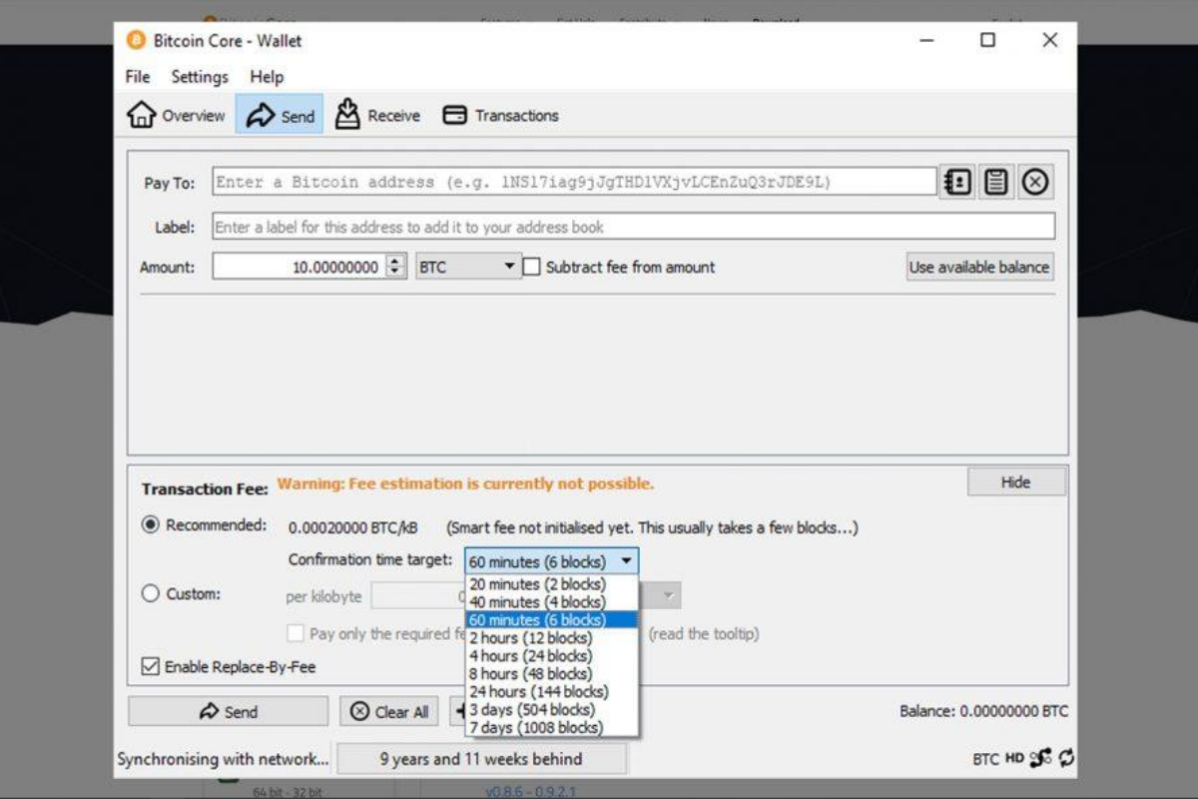Click the HD wallet status icon
The width and height of the screenshot is (1198, 799).
click(1014, 758)
